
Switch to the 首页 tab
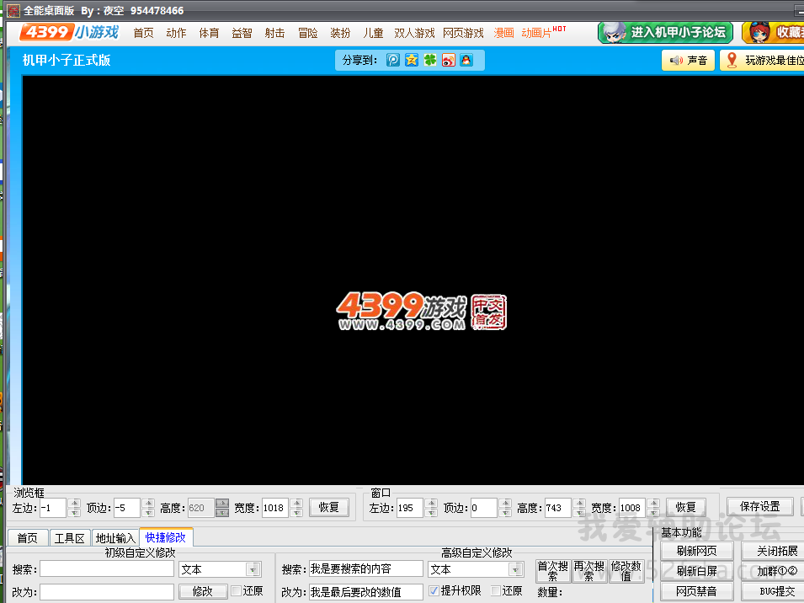(28, 538)
